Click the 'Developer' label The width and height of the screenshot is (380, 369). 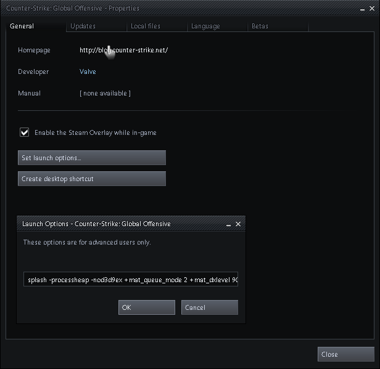click(33, 71)
